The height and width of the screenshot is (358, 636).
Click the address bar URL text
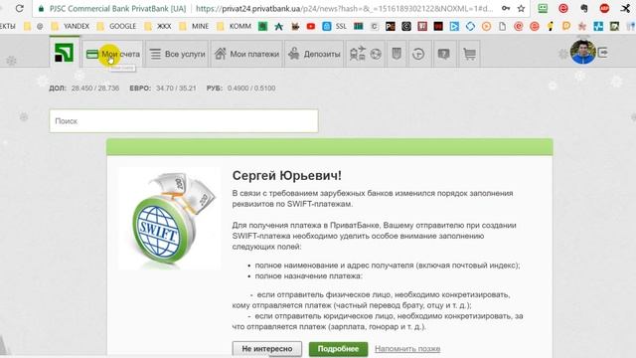click(x=345, y=9)
